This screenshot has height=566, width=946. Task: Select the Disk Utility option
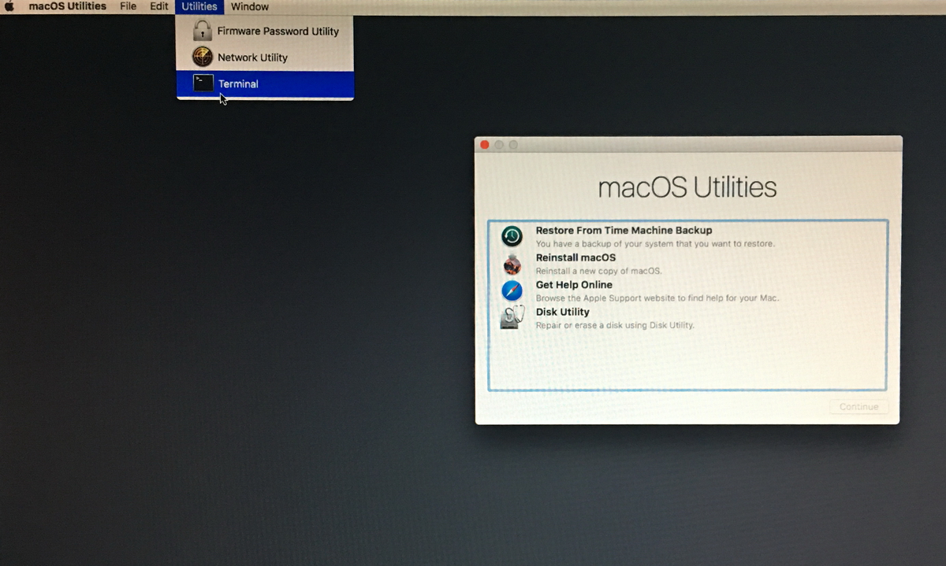tap(687, 318)
